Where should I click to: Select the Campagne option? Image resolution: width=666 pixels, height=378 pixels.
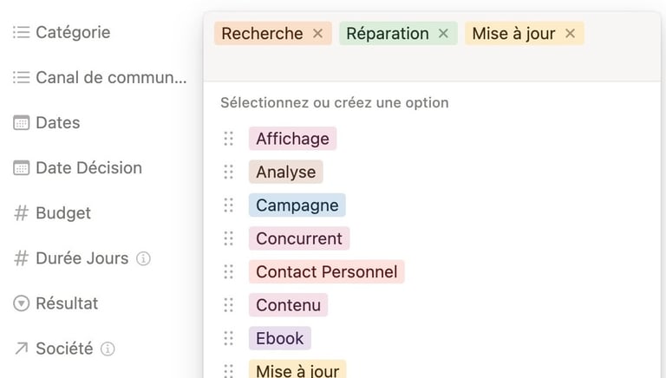click(297, 205)
